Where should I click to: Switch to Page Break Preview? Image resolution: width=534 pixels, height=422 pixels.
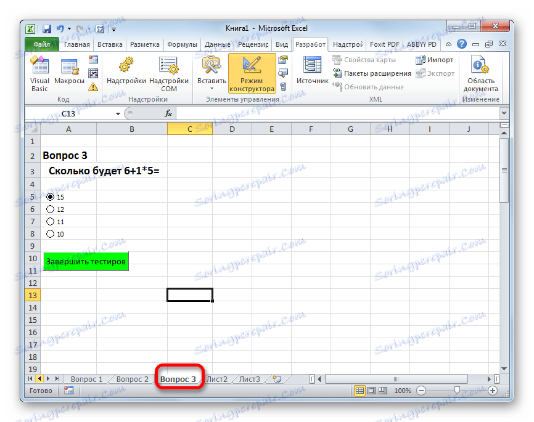[x=383, y=391]
